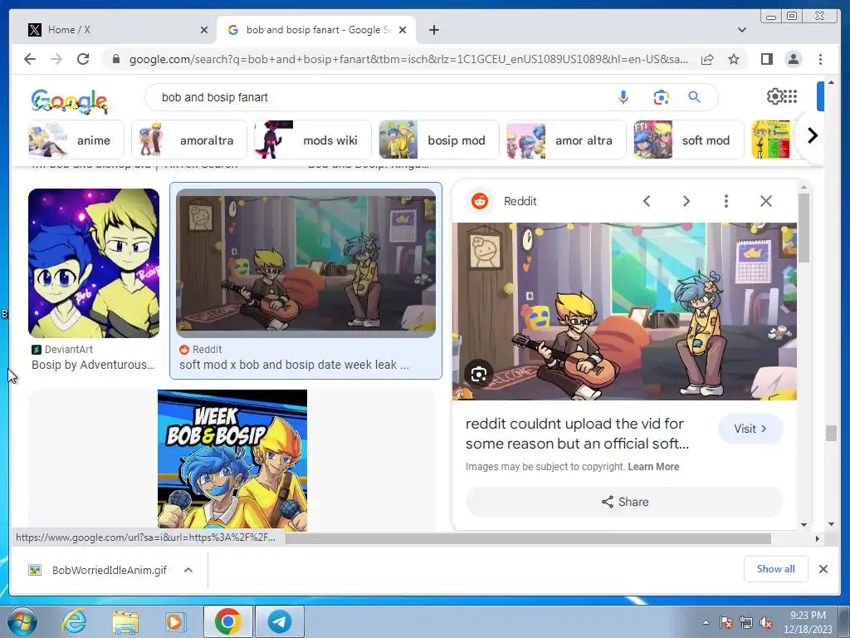
Task: Show next image in preview panel
Action: (x=686, y=201)
